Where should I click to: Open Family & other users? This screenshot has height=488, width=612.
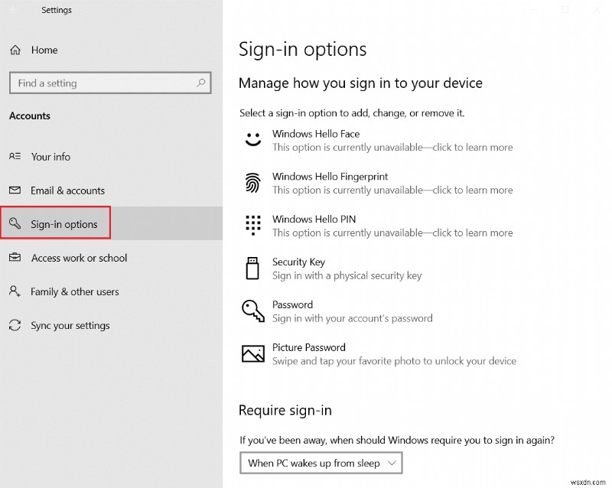click(x=111, y=291)
